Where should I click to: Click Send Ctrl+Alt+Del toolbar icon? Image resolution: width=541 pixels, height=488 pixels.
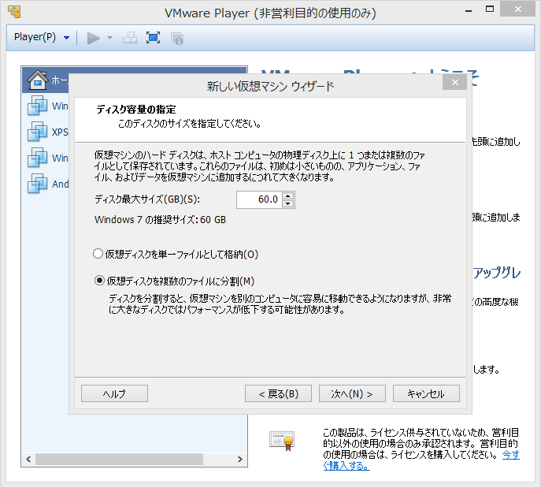pyautogui.click(x=130, y=38)
